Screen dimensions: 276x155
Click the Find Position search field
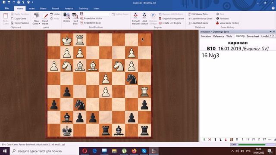96,14
